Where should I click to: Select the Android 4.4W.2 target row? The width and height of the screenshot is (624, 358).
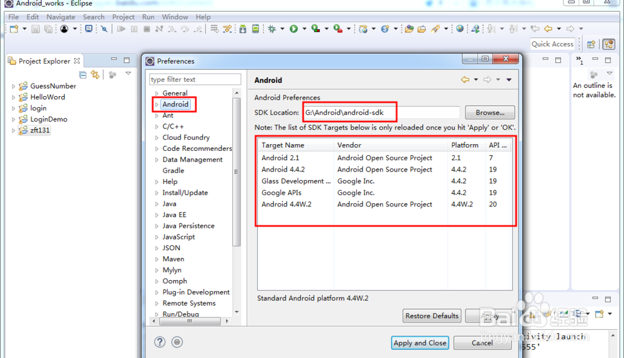[x=384, y=204]
